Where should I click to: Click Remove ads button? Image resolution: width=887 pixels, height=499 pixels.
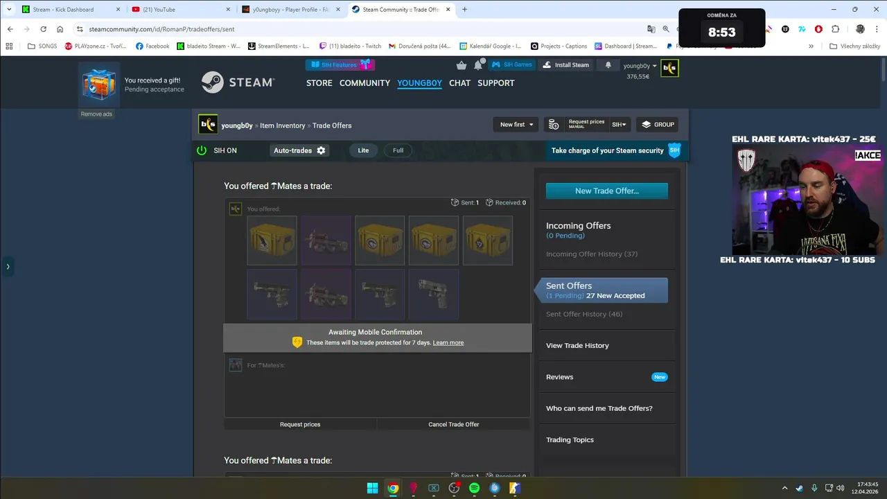coord(96,114)
